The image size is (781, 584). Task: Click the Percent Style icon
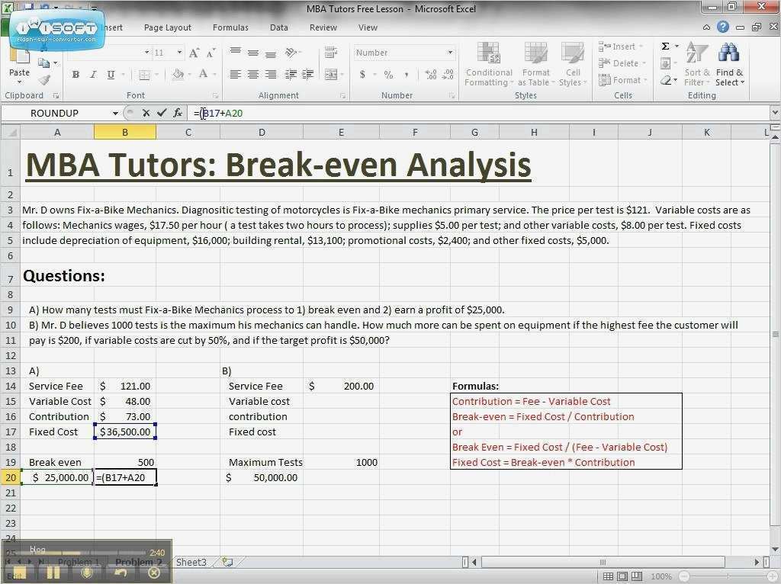point(388,75)
